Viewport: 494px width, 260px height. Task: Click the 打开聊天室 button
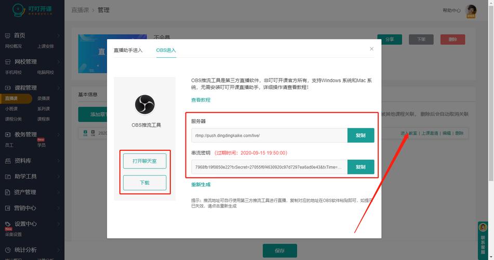tap(144, 161)
